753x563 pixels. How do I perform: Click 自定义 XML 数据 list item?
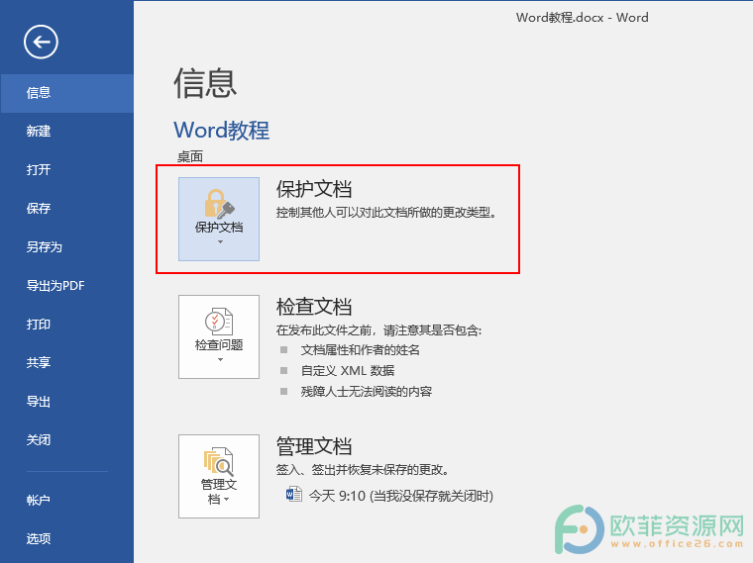tap(348, 371)
